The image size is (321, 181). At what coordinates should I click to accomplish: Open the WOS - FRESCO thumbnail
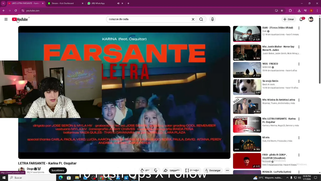(247, 70)
